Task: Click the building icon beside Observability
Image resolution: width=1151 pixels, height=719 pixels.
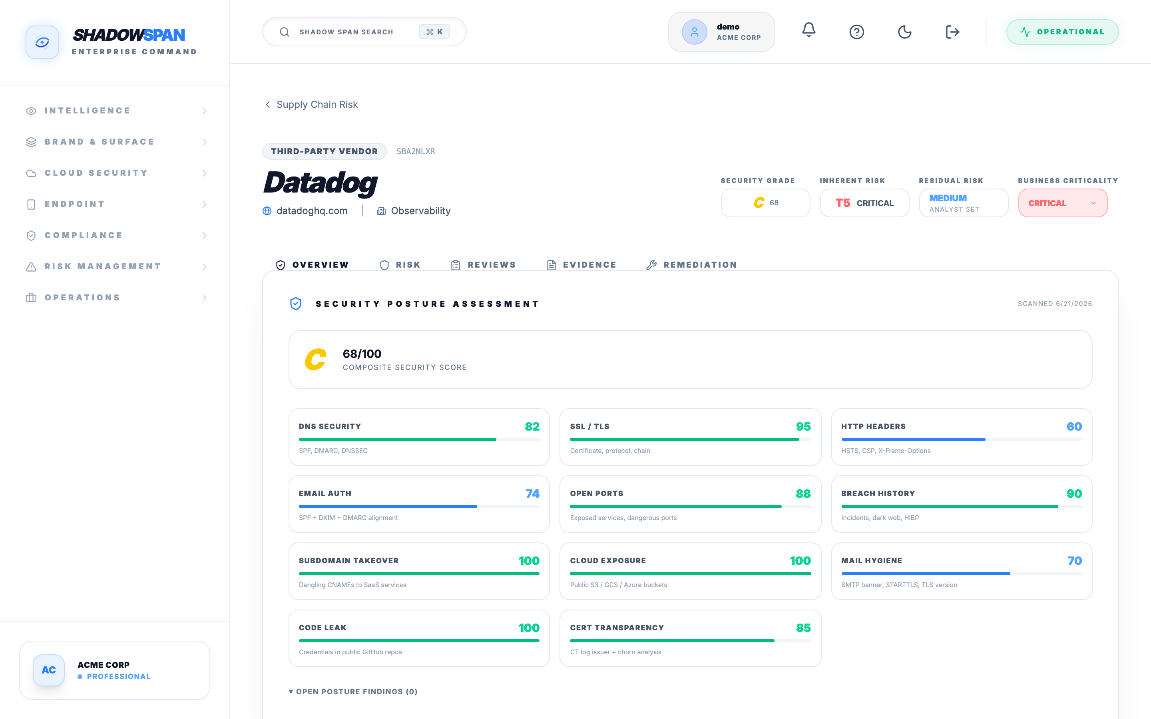Action: tap(381, 211)
